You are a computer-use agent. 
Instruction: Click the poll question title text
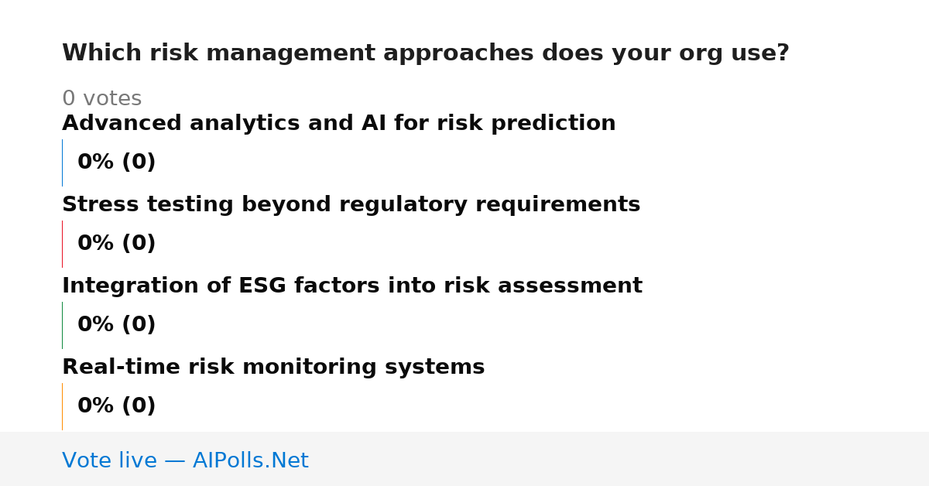[x=426, y=53]
